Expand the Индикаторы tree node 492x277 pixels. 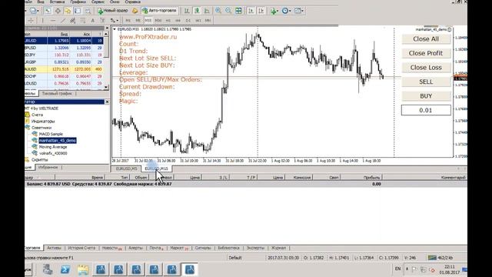point(43,122)
